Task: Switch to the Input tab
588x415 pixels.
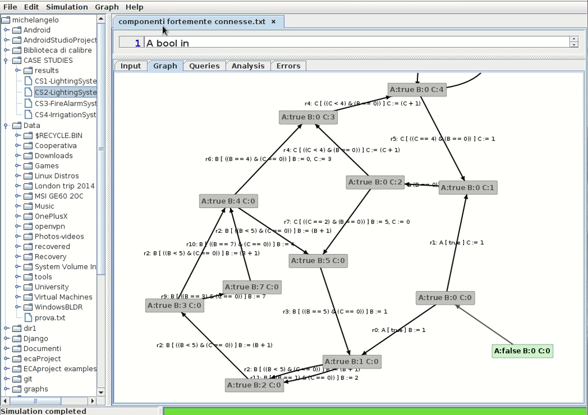Action: (130, 66)
